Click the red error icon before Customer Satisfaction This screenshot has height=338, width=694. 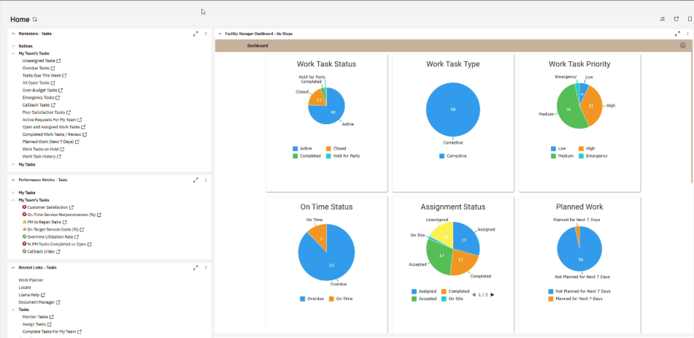point(24,207)
